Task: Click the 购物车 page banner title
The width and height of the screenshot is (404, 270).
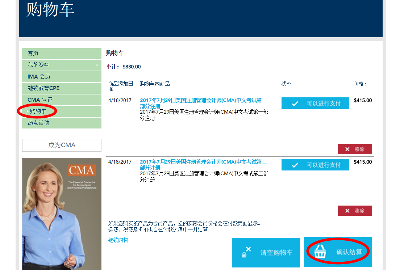Action: coord(50,9)
